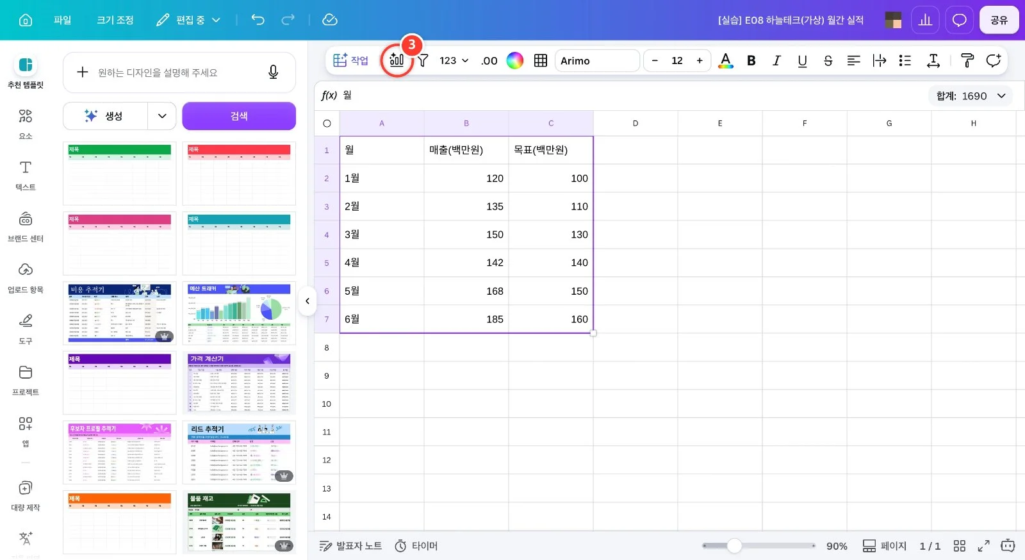Open the vertical text spacing icon
Screen dimensions: 1025x560
point(933,60)
